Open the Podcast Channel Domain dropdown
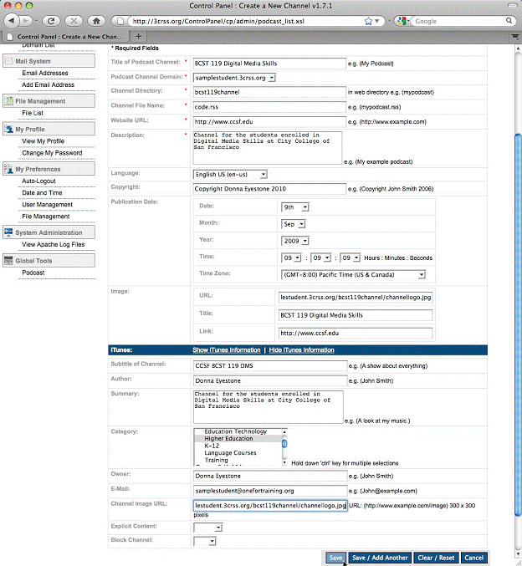Viewport: 522px width, 566px height. (233, 77)
